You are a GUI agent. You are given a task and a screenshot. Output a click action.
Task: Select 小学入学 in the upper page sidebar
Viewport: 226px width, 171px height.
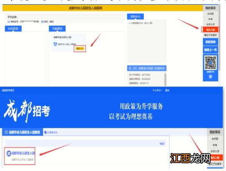tap(211, 24)
